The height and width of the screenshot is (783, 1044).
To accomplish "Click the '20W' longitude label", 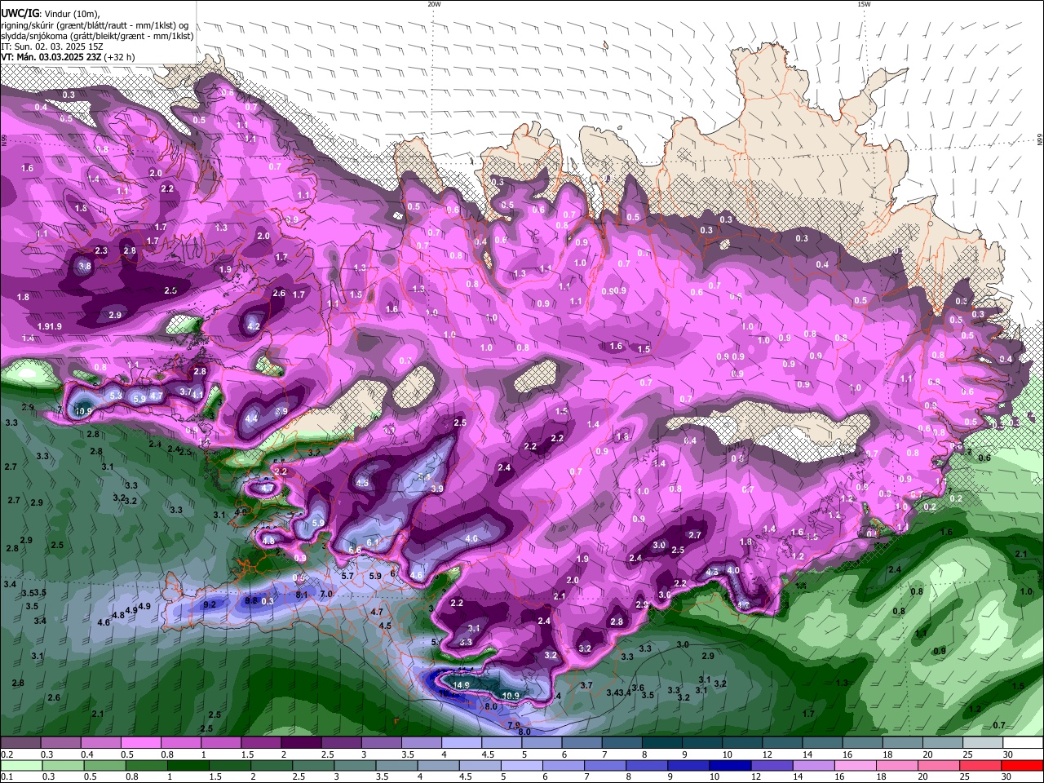I will [434, 4].
